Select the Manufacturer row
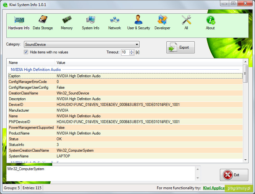The height and width of the screenshot is (194, 255). pos(125,110)
